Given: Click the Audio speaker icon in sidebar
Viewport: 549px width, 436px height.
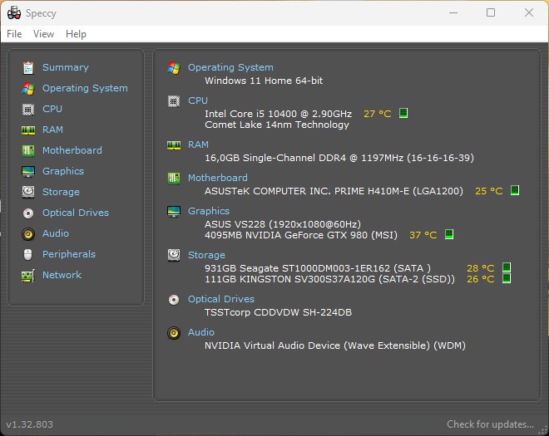Looking at the screenshot, I should point(28,234).
